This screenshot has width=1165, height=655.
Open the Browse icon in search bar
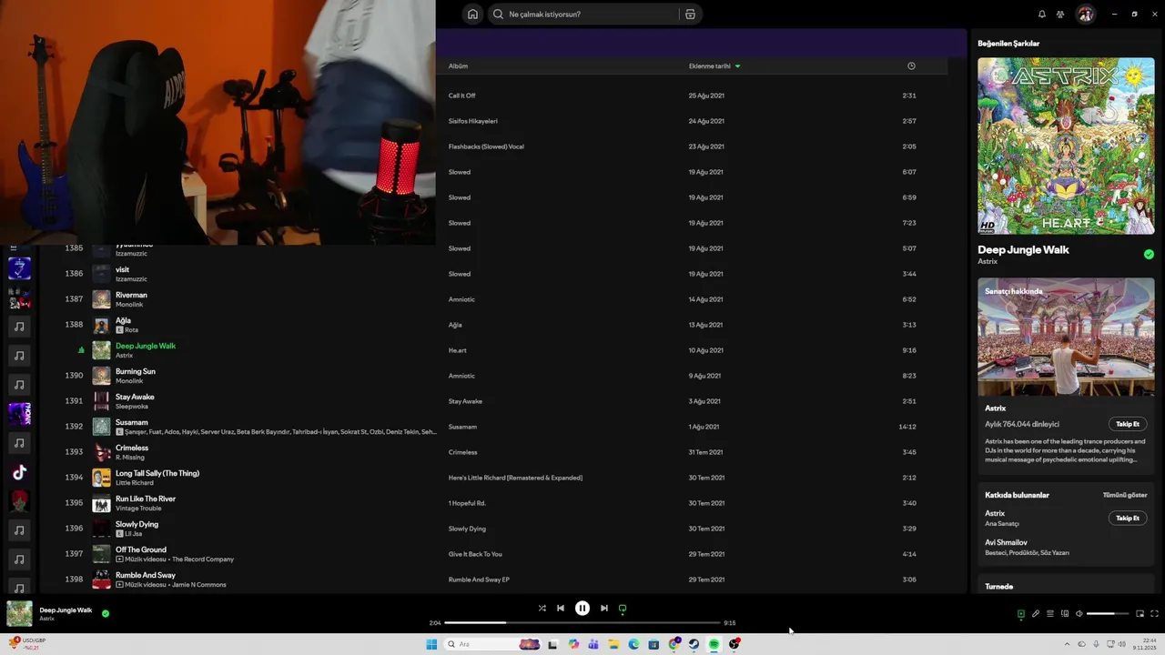click(690, 14)
